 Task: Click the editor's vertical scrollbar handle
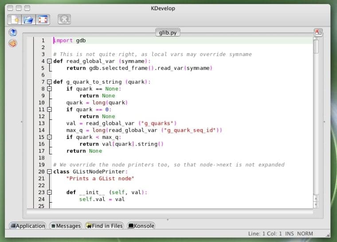(316, 45)
